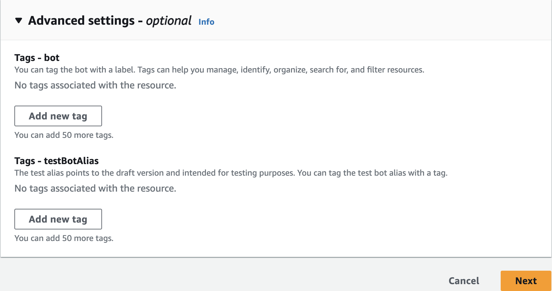Click empty header bar right of Info link
The image size is (552, 291).
(x=376, y=21)
